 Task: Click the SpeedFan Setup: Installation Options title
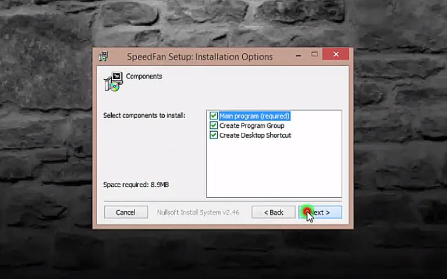click(x=200, y=56)
